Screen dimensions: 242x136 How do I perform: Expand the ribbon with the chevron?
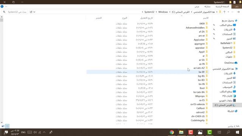(x=6, y=6)
